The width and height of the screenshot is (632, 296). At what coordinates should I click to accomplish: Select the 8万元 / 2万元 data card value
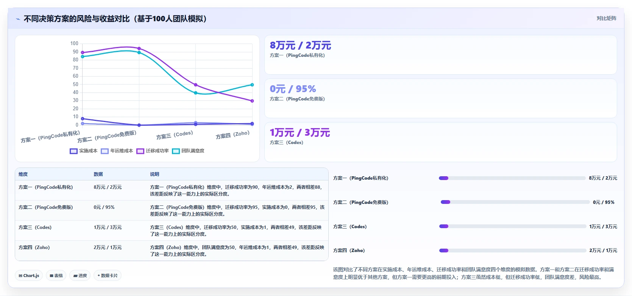(x=300, y=45)
